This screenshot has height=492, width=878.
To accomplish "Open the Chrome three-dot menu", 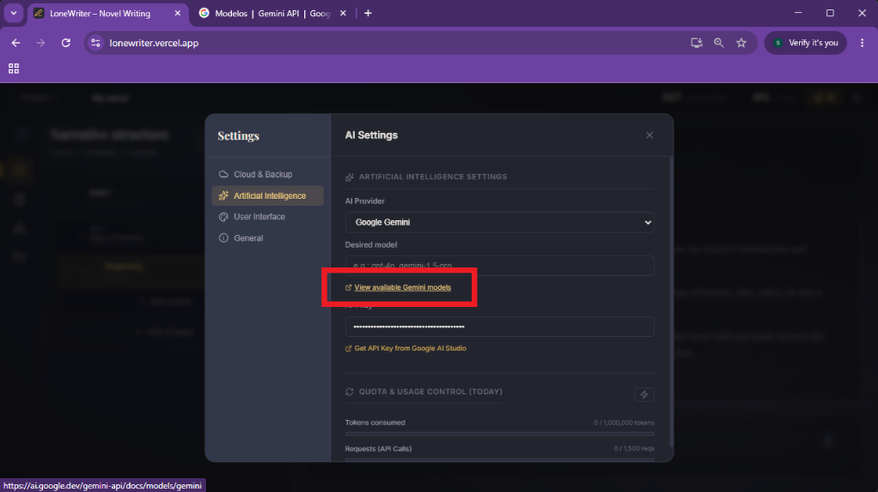I will tap(862, 43).
